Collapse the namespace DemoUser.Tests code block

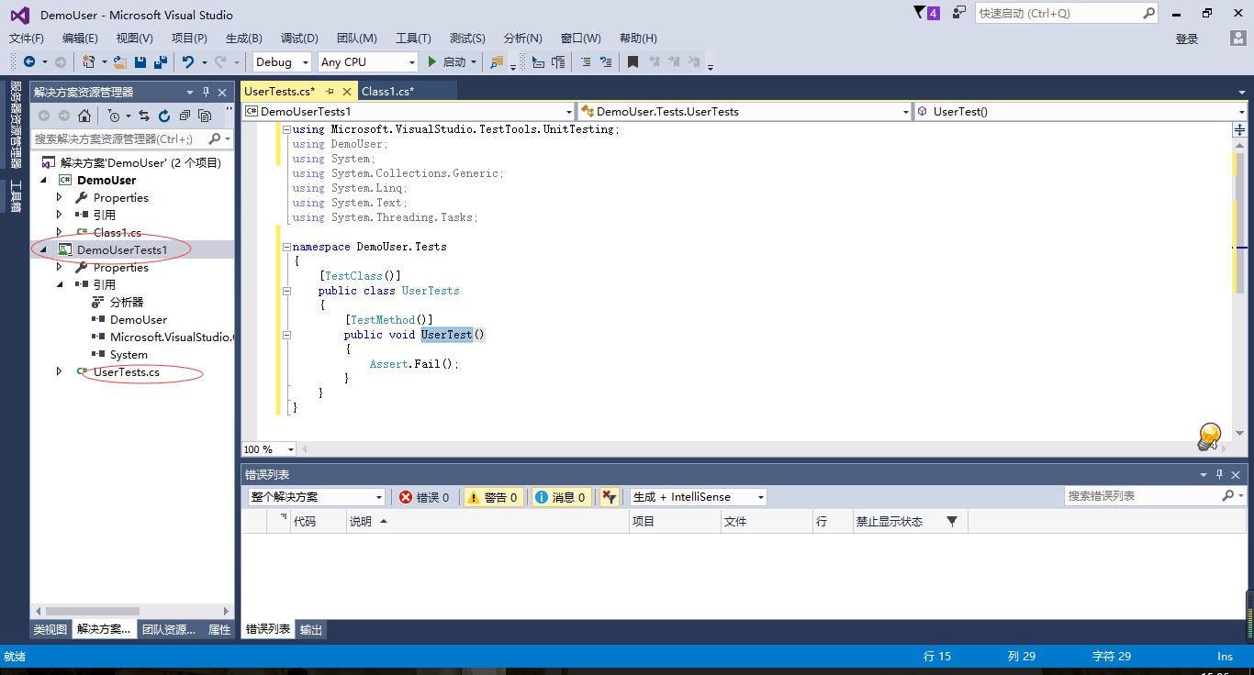click(x=286, y=247)
